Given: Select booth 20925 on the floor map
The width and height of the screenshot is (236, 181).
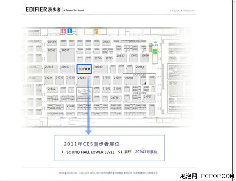Looking at the screenshot, I should click(x=34, y=69).
